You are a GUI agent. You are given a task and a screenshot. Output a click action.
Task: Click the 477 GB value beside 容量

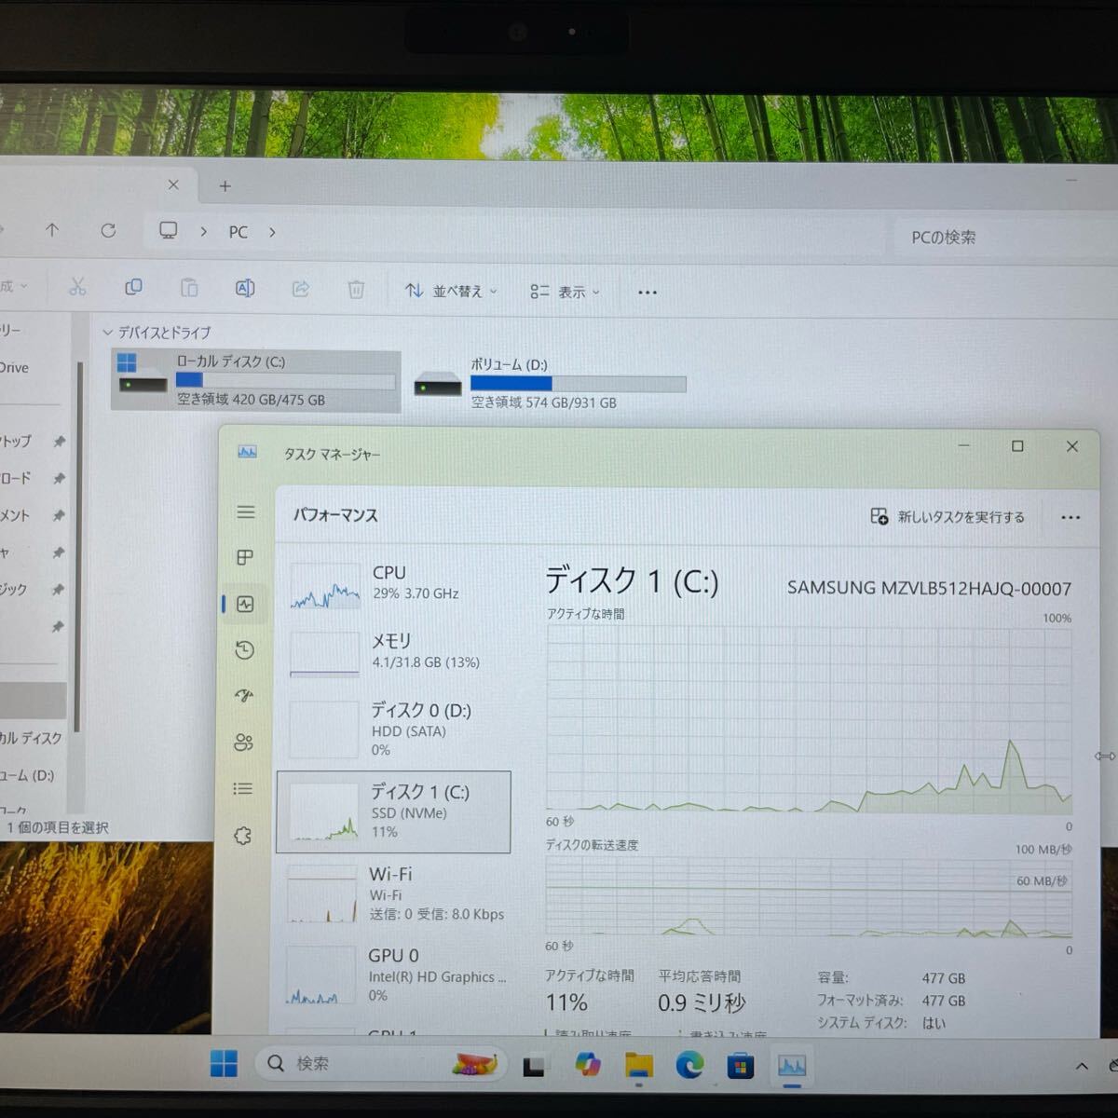point(944,978)
